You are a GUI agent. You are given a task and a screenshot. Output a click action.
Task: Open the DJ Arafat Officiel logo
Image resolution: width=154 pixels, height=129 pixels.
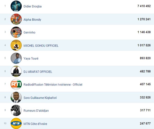[16, 72]
